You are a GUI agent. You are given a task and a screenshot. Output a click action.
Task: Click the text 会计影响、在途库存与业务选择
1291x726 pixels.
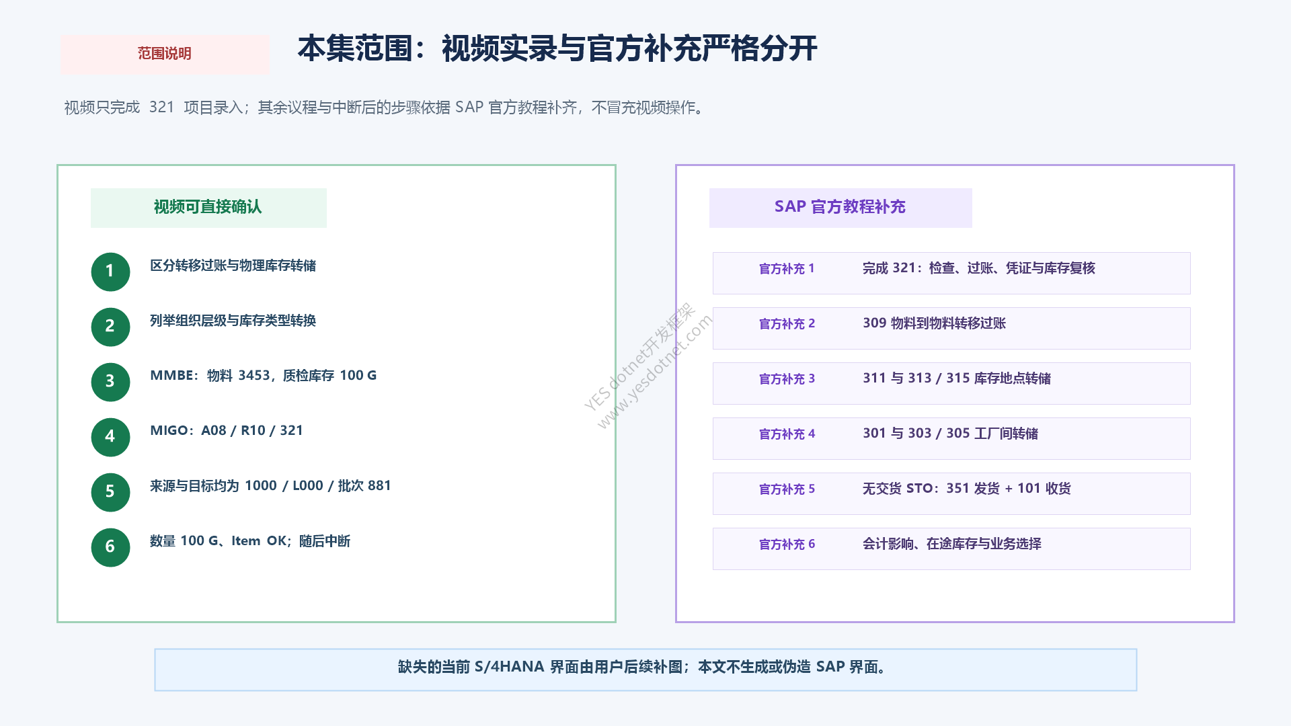pyautogui.click(x=952, y=544)
